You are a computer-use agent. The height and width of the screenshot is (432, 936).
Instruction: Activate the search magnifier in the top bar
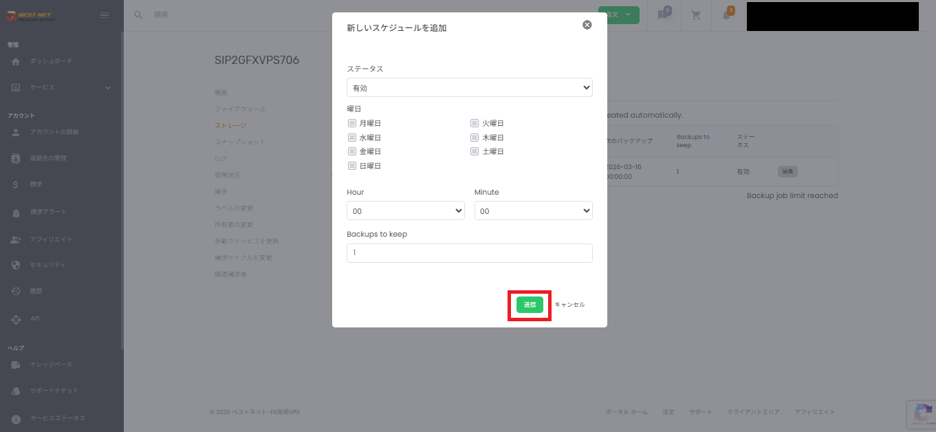coord(138,14)
